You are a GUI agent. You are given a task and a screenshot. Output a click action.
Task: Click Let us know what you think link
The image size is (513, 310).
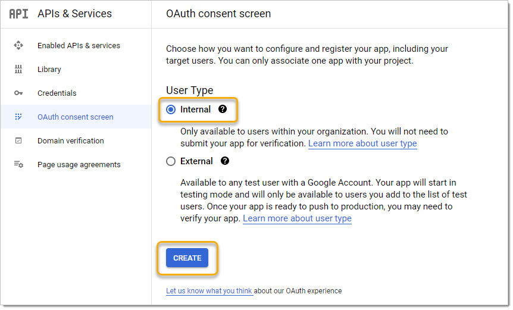209,291
